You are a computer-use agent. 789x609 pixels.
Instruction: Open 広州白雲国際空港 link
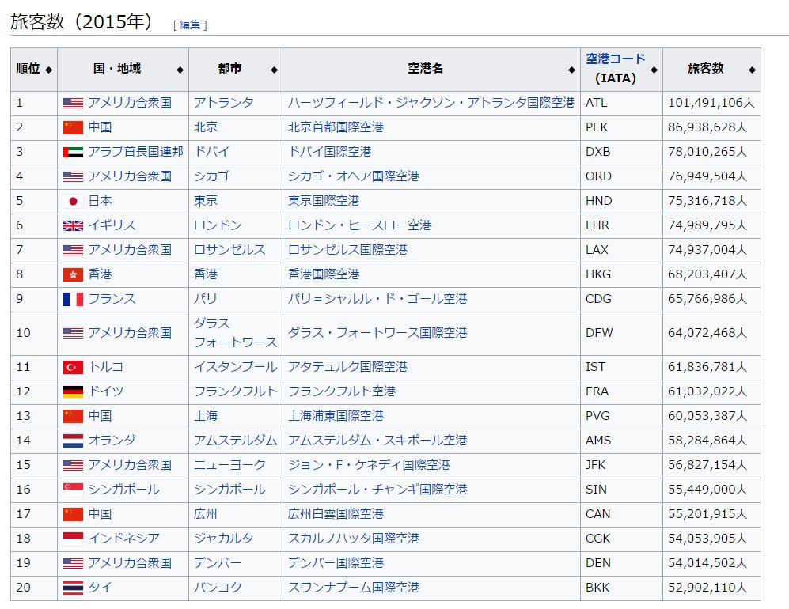(336, 514)
